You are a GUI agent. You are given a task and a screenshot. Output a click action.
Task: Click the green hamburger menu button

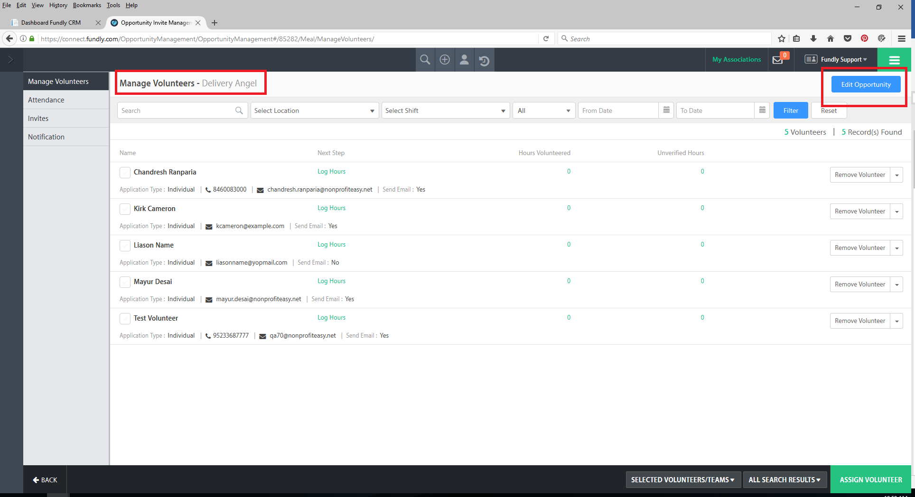pyautogui.click(x=894, y=60)
